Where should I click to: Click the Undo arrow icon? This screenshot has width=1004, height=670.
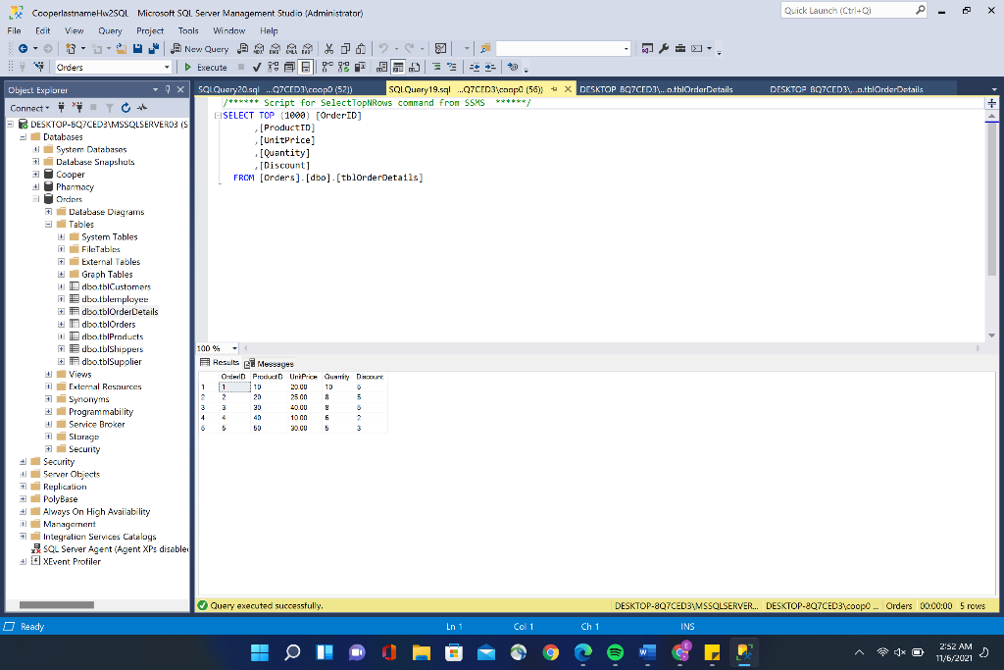point(383,49)
